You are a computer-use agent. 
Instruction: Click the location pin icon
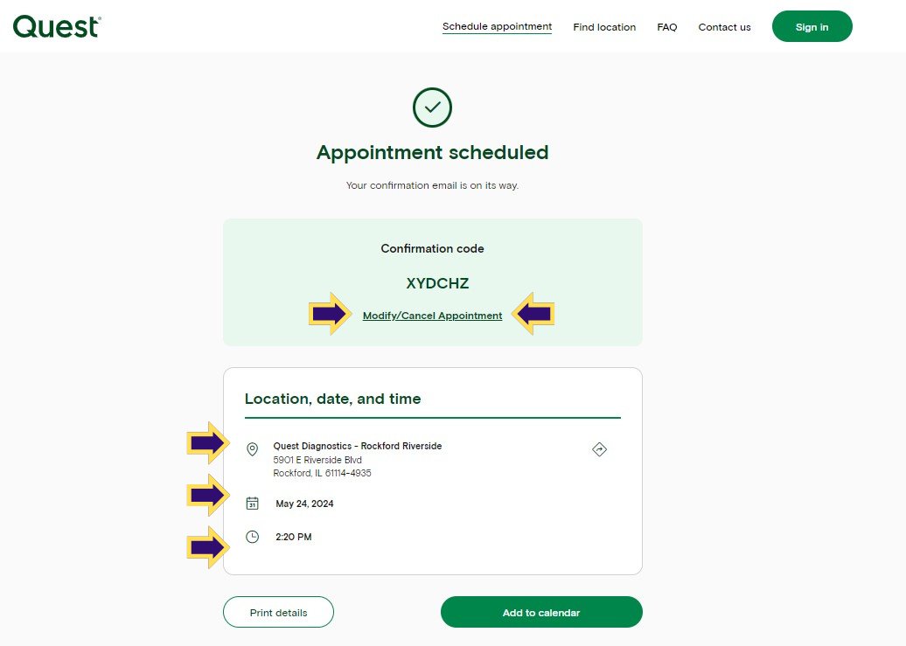(x=253, y=449)
